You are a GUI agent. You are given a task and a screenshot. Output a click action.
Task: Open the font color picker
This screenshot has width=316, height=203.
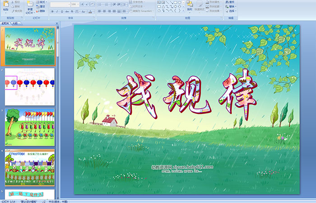pos(90,11)
